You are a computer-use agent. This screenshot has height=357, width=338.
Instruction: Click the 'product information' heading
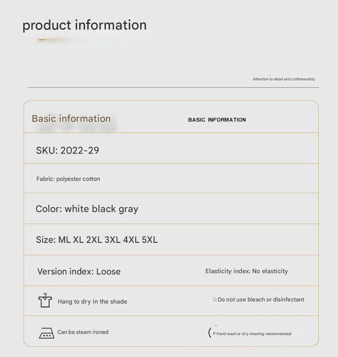[84, 25]
